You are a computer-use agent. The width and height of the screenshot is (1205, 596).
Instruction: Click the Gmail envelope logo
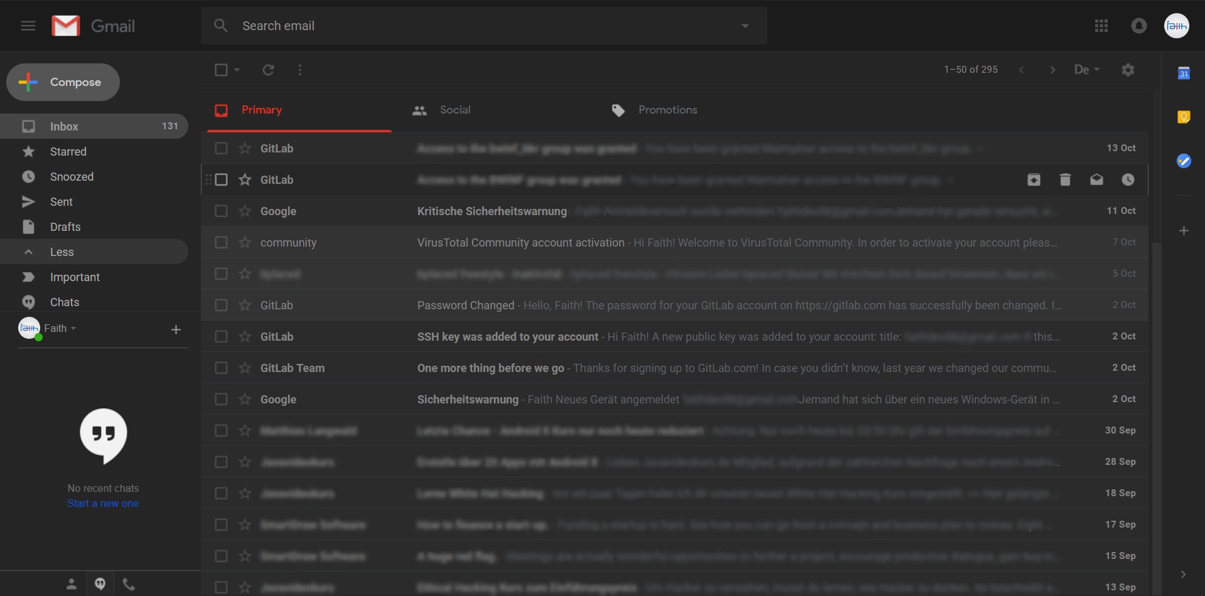click(x=66, y=26)
